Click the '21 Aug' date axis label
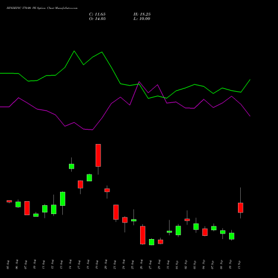The width and height of the screenshot is (278, 278). (115, 265)
